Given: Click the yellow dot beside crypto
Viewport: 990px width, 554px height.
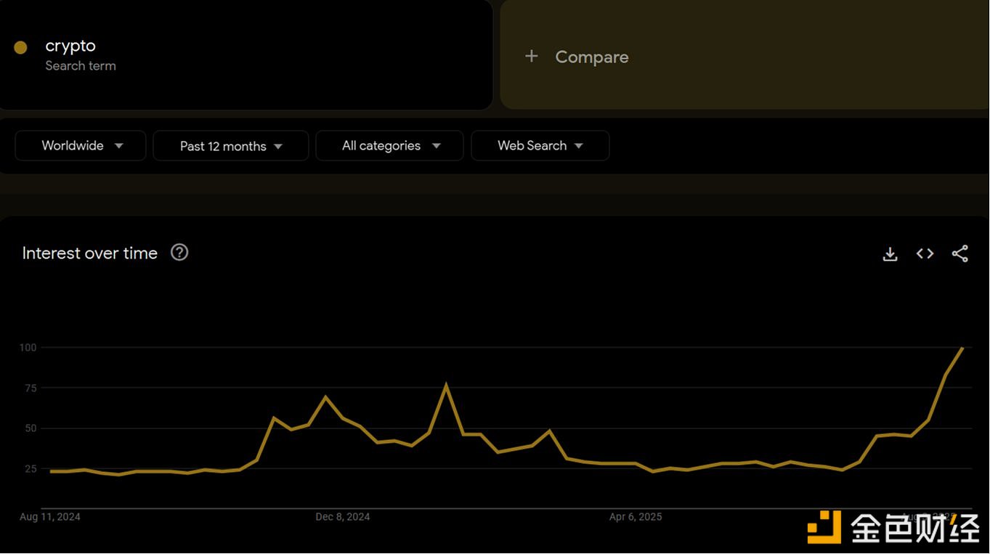Looking at the screenshot, I should click(20, 47).
